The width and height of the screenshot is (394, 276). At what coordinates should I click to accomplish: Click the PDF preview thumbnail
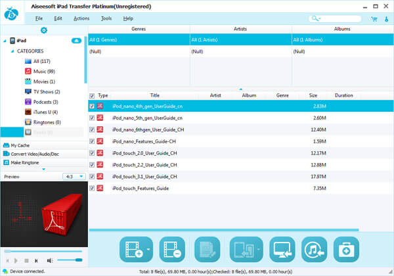point(44,214)
